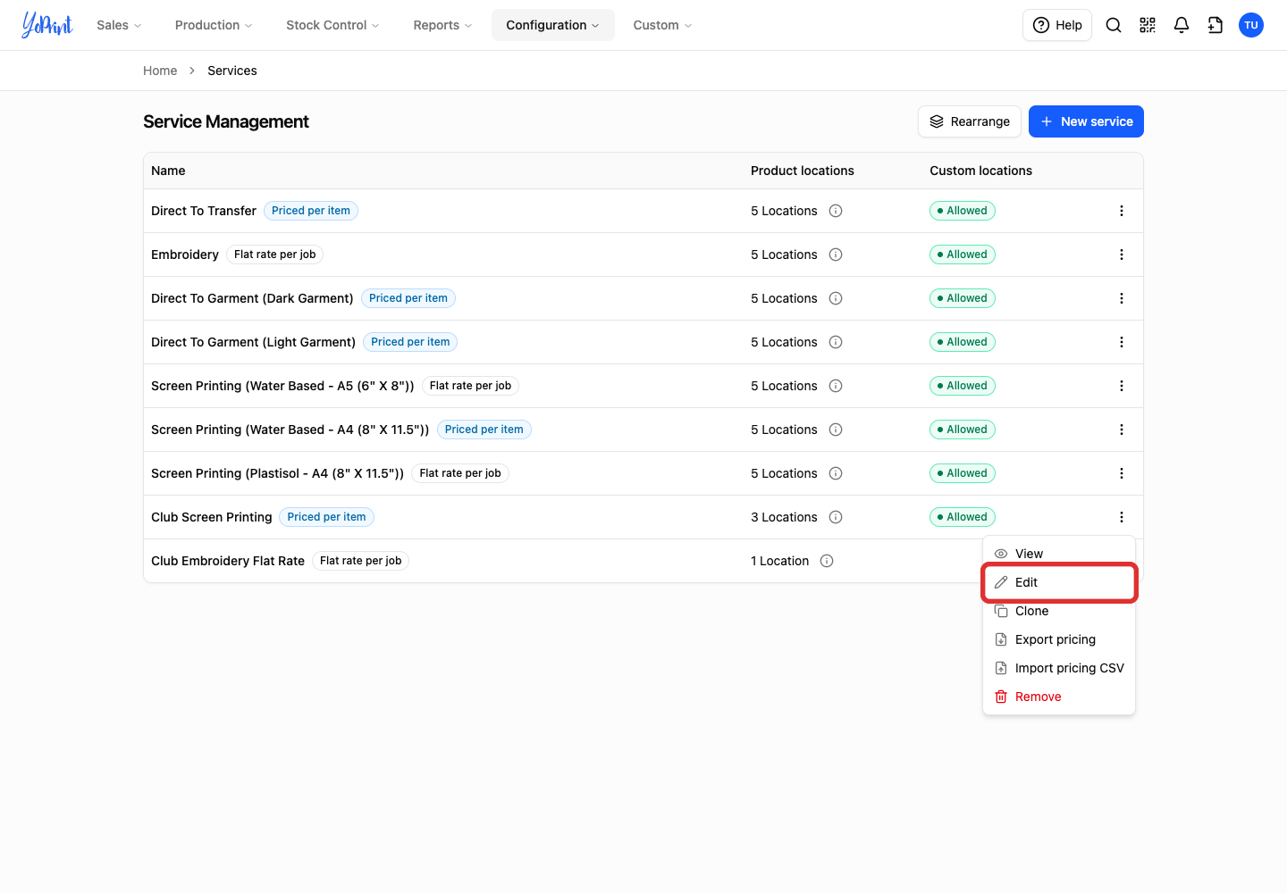This screenshot has height=893, width=1287.
Task: Show location info for Embroidery
Action: (x=836, y=255)
